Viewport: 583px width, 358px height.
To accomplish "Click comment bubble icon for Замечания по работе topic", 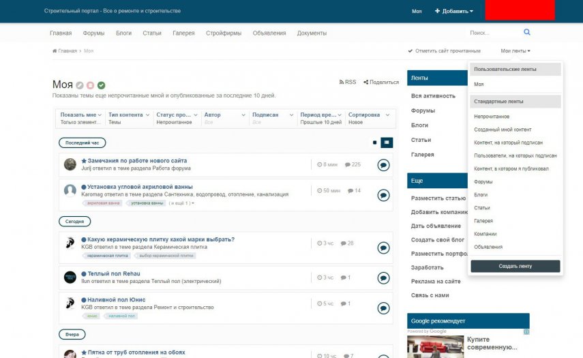I will (x=383, y=164).
